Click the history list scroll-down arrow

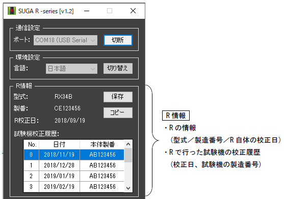[x=128, y=188]
